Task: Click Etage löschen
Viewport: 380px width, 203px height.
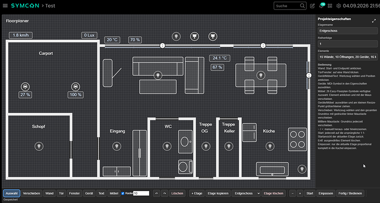Action: coord(273,193)
